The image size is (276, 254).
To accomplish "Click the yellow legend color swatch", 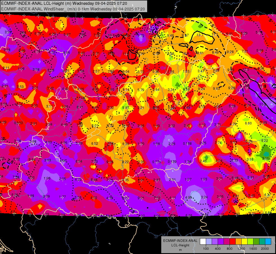I will (244, 242).
